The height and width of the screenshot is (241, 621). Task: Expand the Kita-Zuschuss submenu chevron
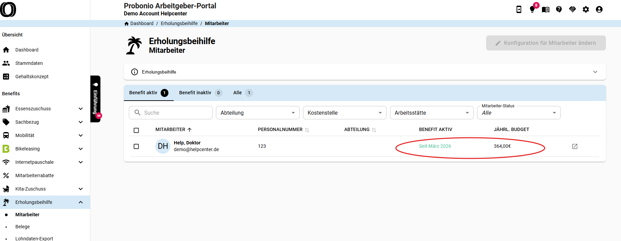coord(81,189)
